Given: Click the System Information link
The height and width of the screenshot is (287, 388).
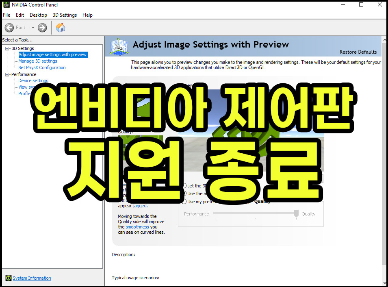Looking at the screenshot, I should click(x=32, y=278).
